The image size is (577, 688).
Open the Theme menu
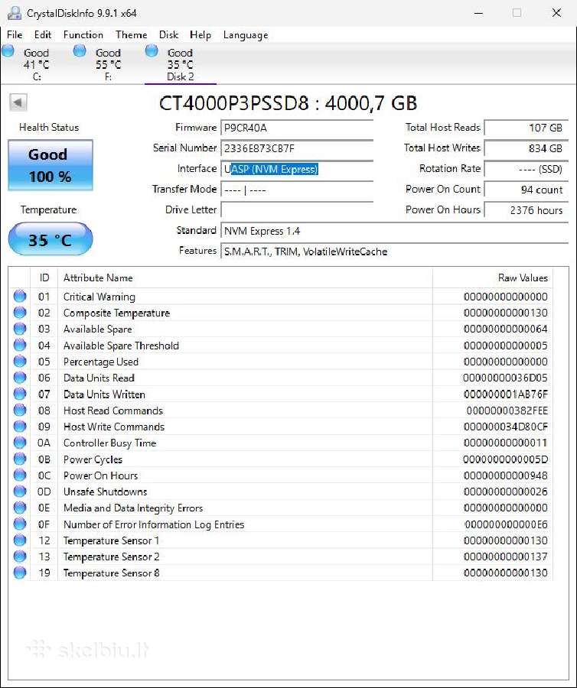(x=132, y=34)
